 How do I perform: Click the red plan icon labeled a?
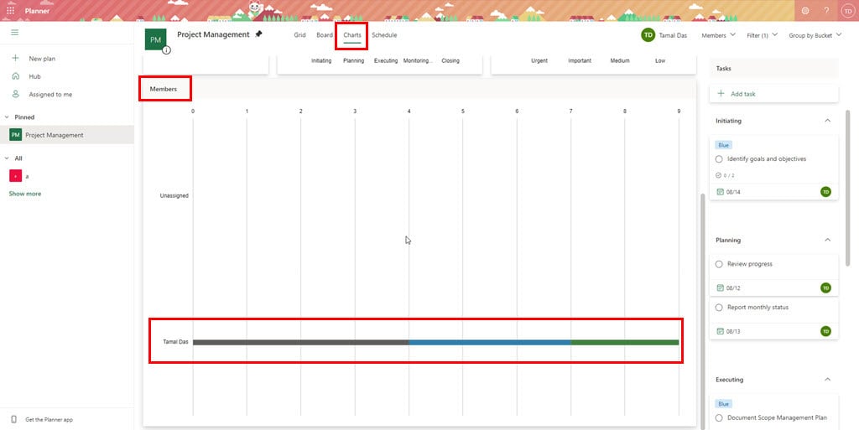pyautogui.click(x=15, y=176)
